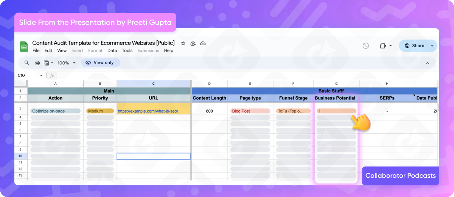Viewport: 454px width, 197px height.
Task: Open the Data menu
Action: (112, 50)
